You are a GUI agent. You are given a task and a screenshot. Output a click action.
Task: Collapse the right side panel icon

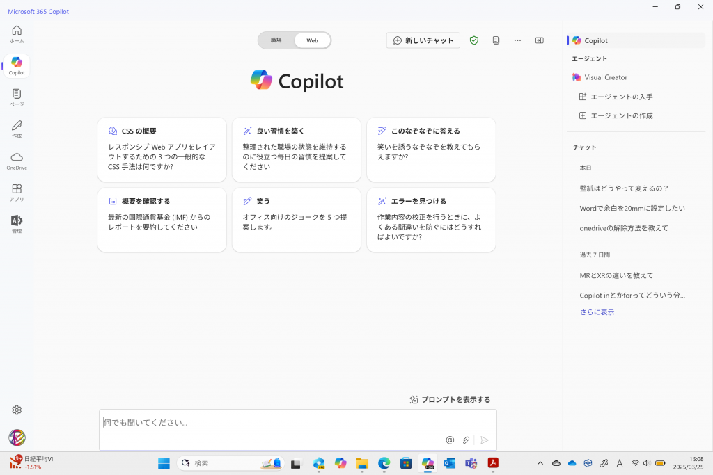coord(540,40)
